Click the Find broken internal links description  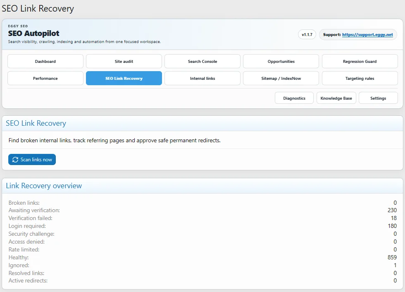pyautogui.click(x=114, y=140)
